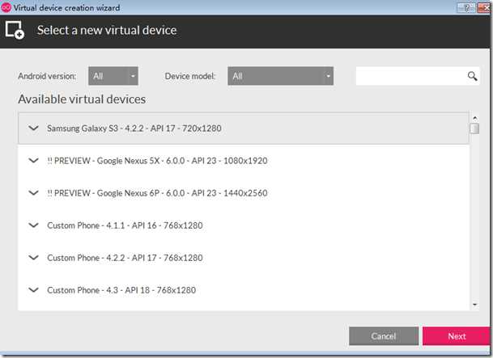Click the device list scroll up arrow

click(474, 118)
